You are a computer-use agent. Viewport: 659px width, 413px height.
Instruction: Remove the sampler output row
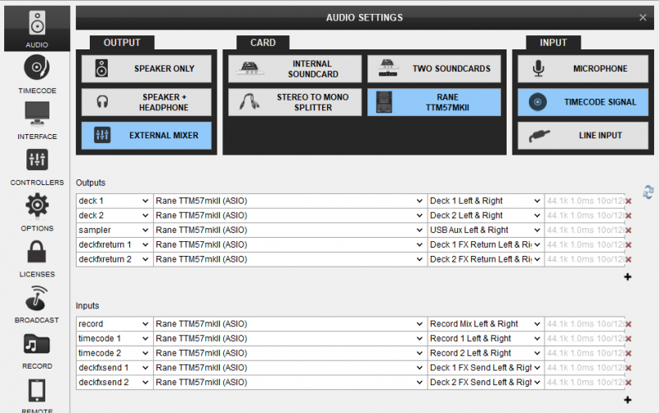[x=629, y=230]
